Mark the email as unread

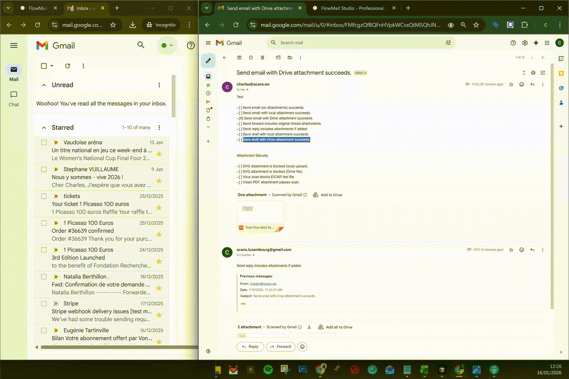coord(278,58)
